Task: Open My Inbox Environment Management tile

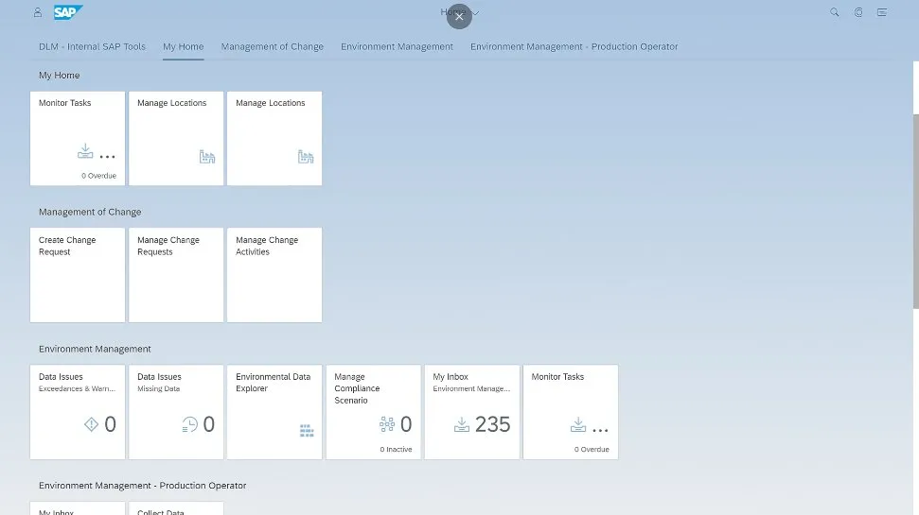Action: click(x=472, y=412)
